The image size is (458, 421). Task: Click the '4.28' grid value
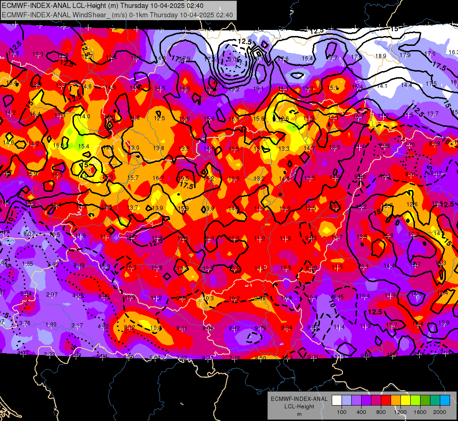[78, 295]
